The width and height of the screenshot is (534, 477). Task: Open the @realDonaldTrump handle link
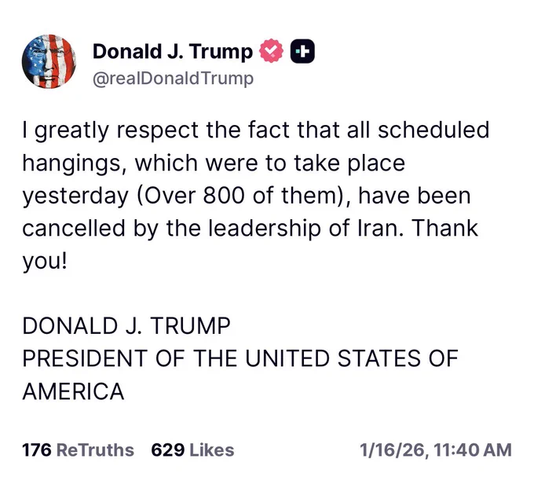pos(173,79)
